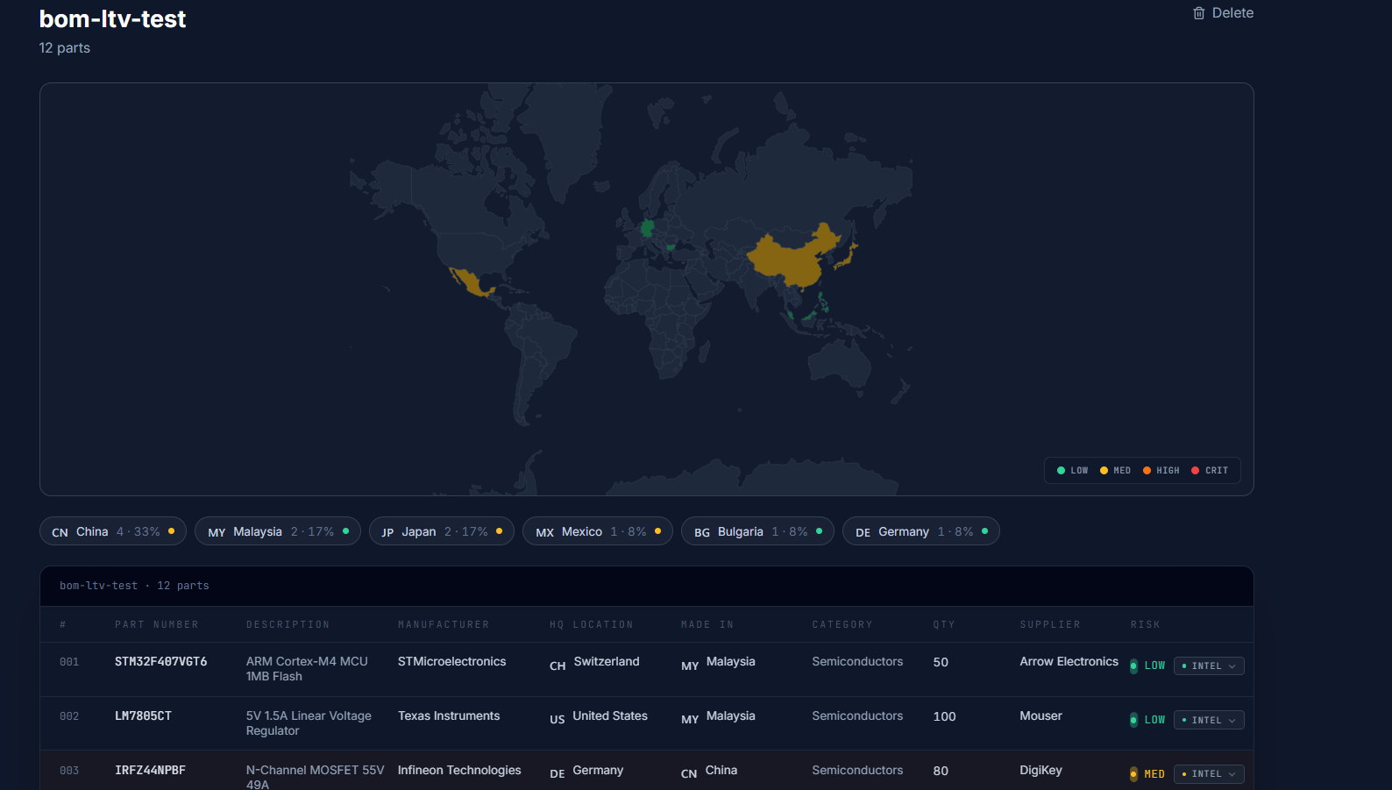Click the MANUFACTURER column header
This screenshot has height=790, width=1392.
pos(444,625)
